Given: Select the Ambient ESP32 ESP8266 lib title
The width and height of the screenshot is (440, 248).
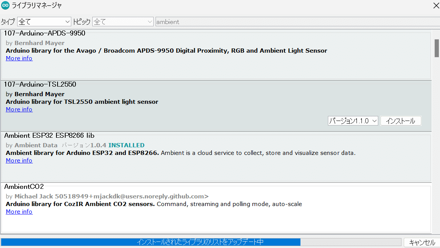Looking at the screenshot, I should (x=49, y=135).
